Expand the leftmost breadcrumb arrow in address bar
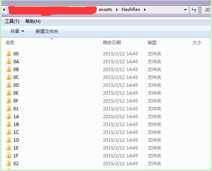The width and height of the screenshot is (212, 171). [x=4, y=10]
